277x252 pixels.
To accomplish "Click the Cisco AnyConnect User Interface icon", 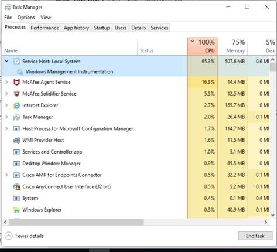I will pos(16,187).
